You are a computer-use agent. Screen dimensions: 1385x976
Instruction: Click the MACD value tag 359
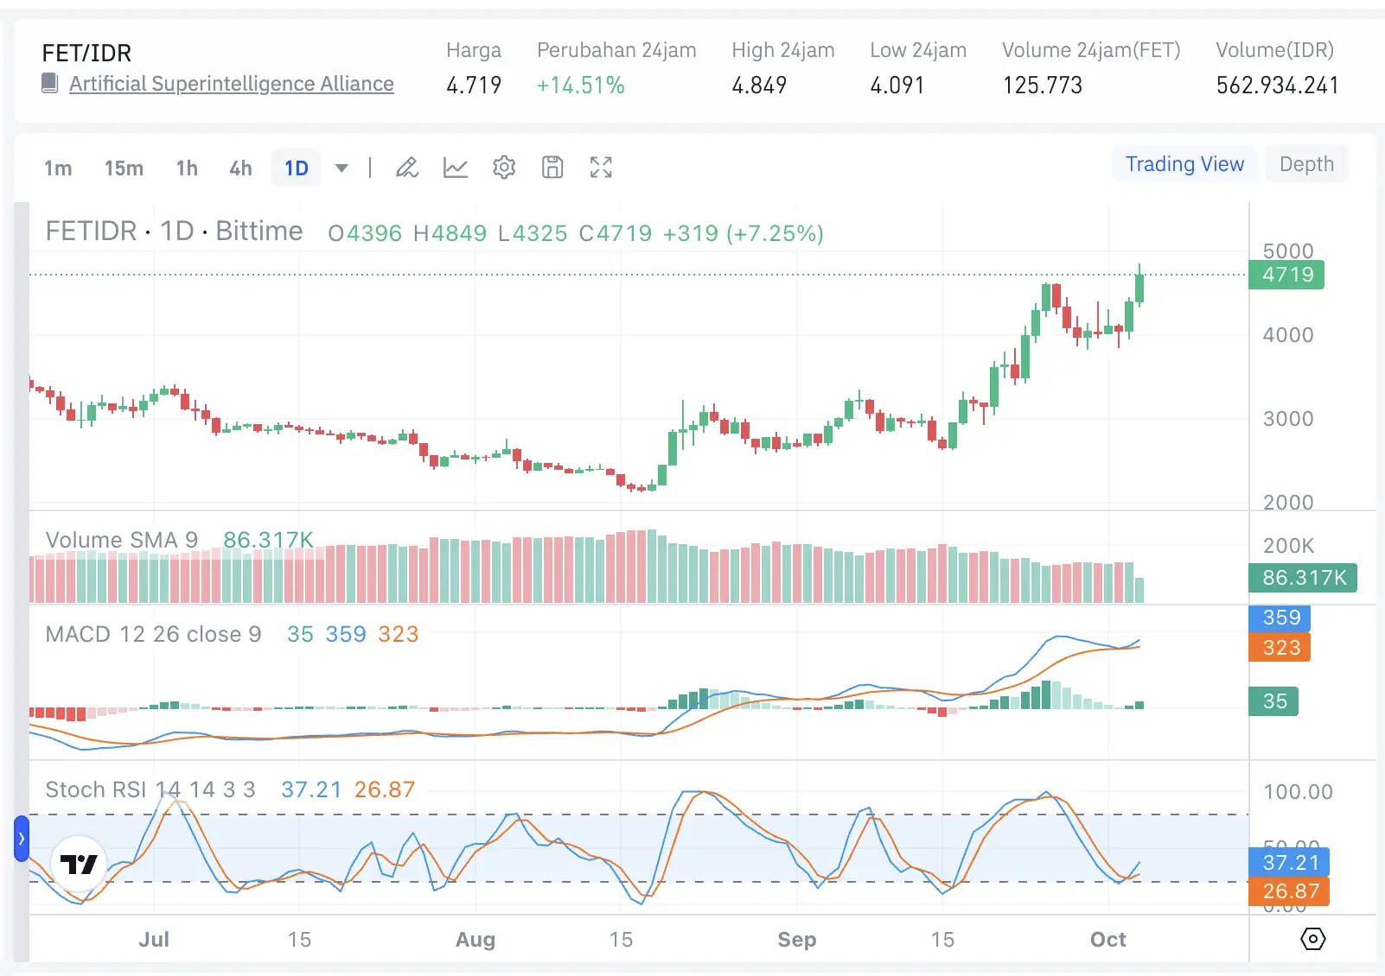tap(1280, 618)
